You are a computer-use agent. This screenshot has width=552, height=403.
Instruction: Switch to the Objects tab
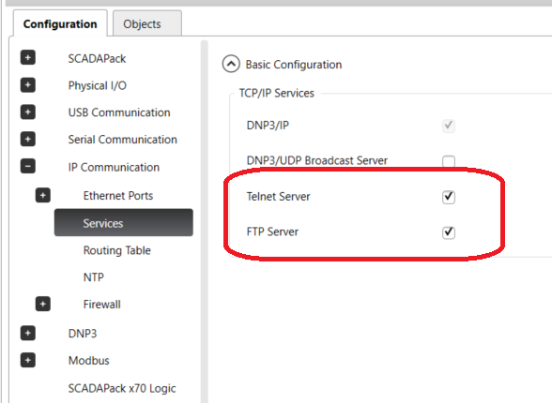point(147,23)
